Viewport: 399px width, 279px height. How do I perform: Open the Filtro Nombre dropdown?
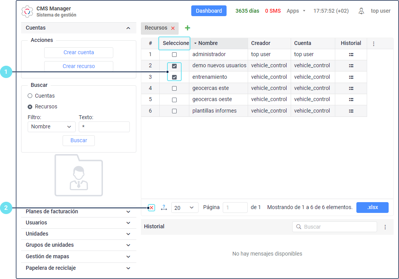coord(51,126)
